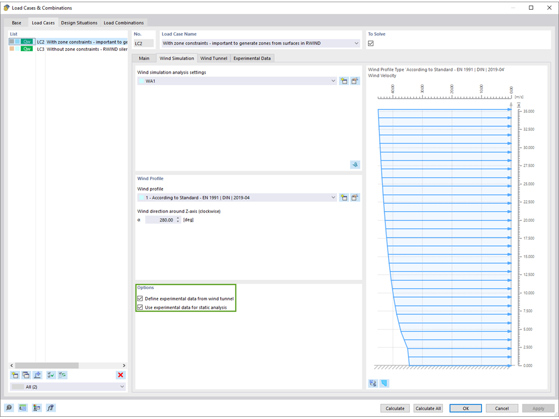
Task: Click the gray color swatch of LC2
Action: (x=12, y=41)
